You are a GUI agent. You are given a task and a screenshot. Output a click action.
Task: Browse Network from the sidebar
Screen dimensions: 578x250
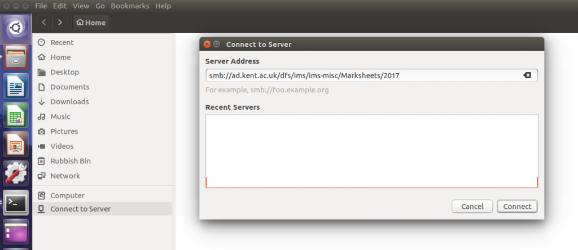pyautogui.click(x=65, y=176)
